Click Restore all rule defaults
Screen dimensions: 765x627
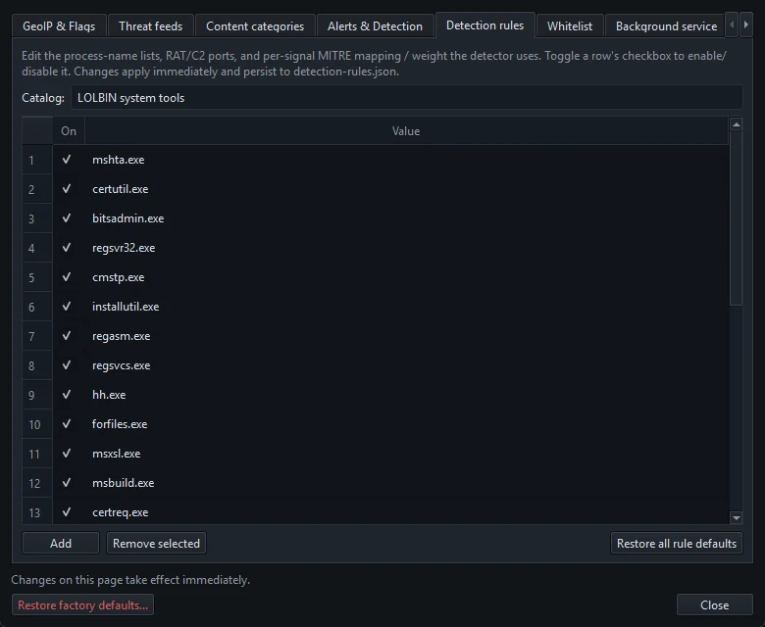click(x=676, y=543)
